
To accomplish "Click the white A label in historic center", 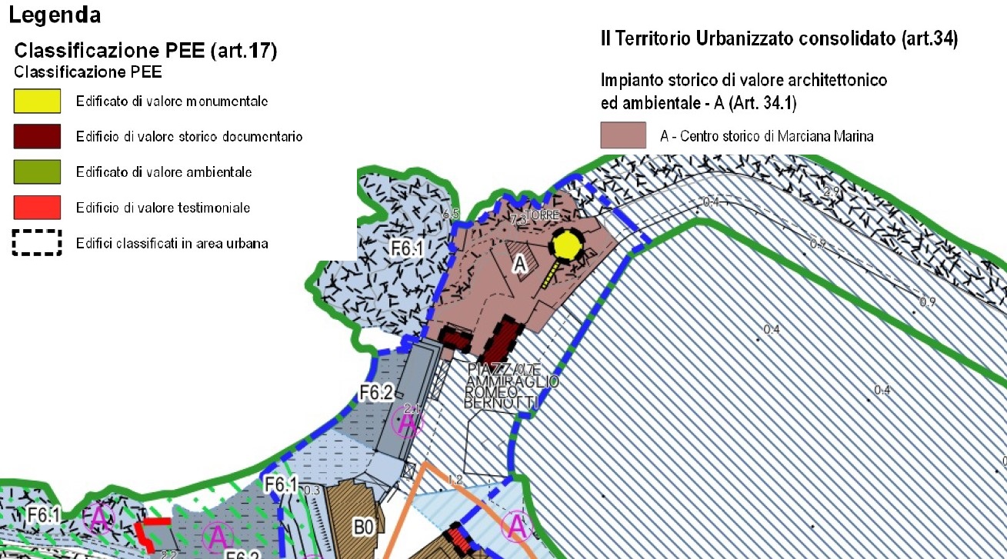I will coord(520,265).
